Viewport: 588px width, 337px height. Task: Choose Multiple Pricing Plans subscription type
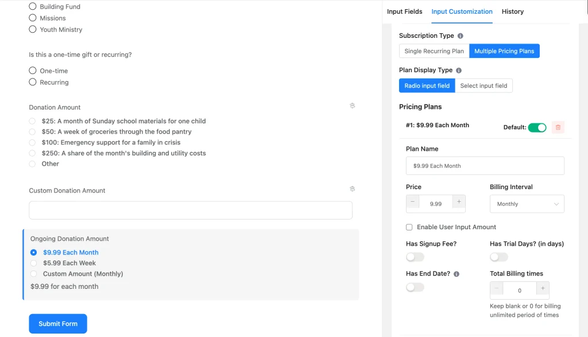point(504,51)
